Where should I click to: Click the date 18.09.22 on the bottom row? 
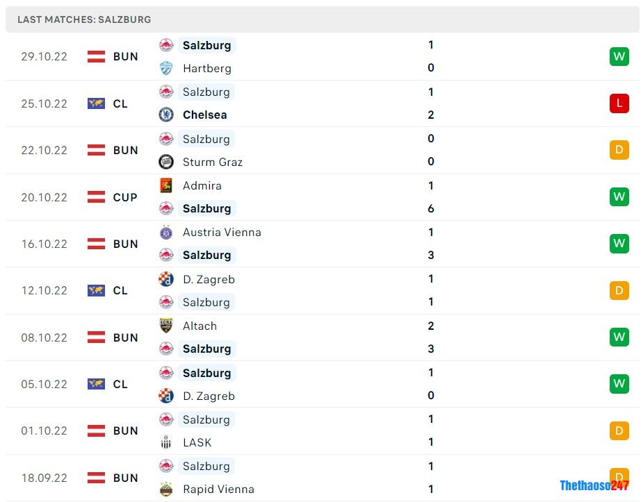point(44,478)
